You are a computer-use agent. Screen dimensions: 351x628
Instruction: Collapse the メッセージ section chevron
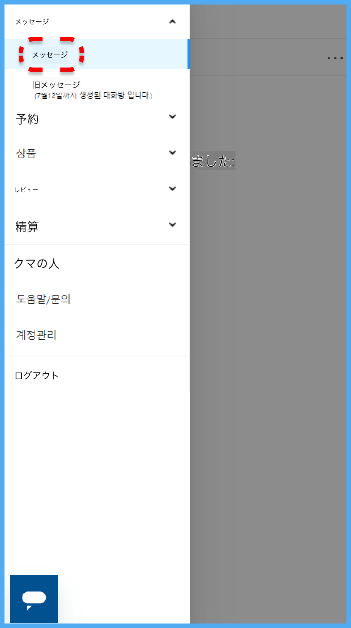(172, 22)
